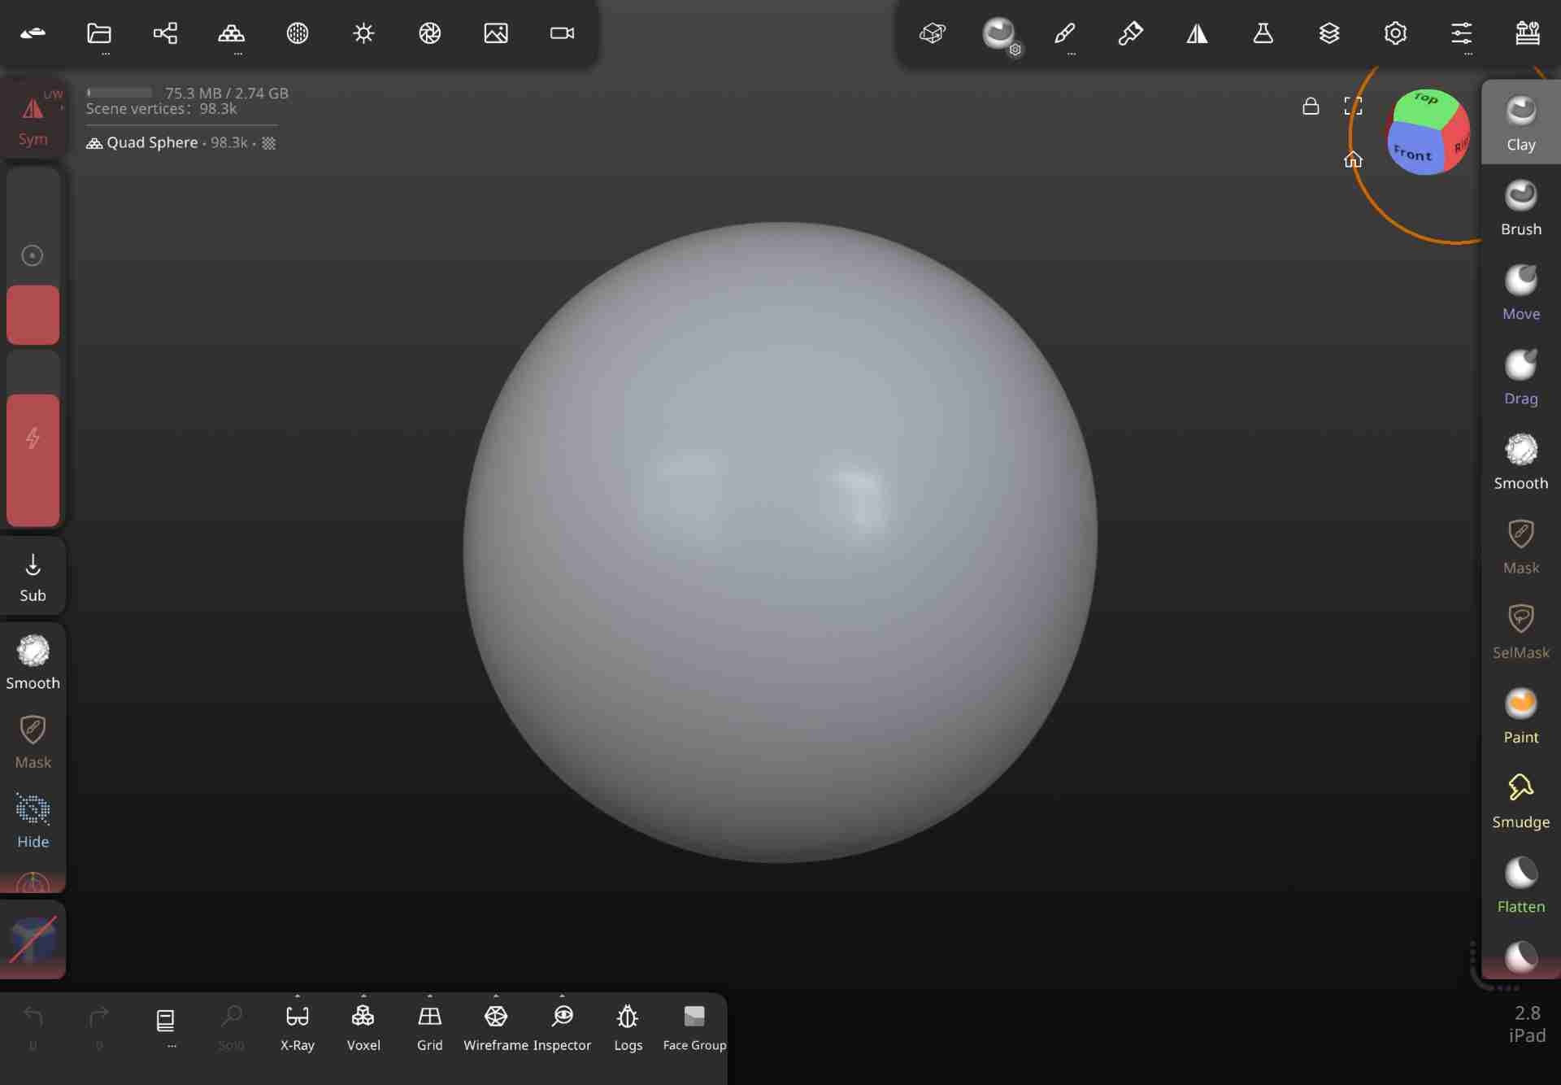
Task: Open the Lighting sun menu
Action: (363, 33)
